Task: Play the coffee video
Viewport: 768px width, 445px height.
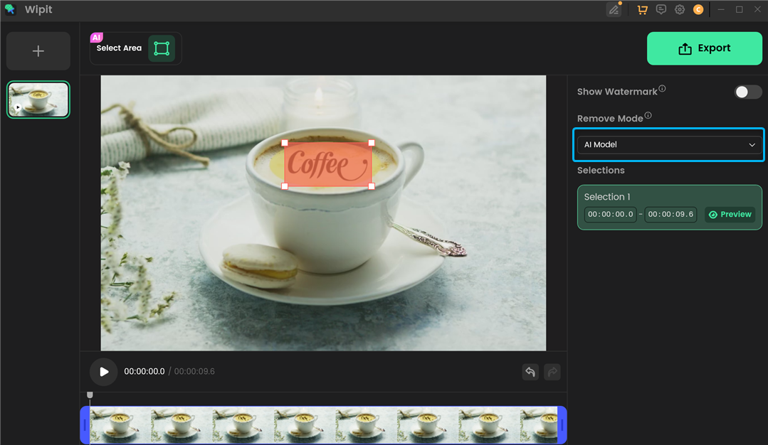Action: 103,371
